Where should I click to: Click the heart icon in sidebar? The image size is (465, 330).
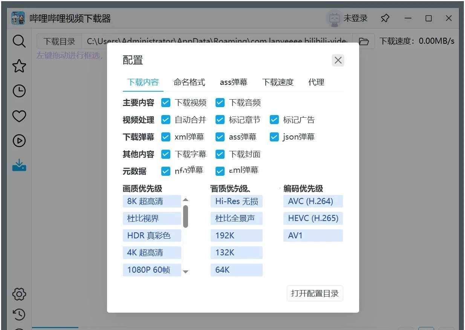point(19,116)
